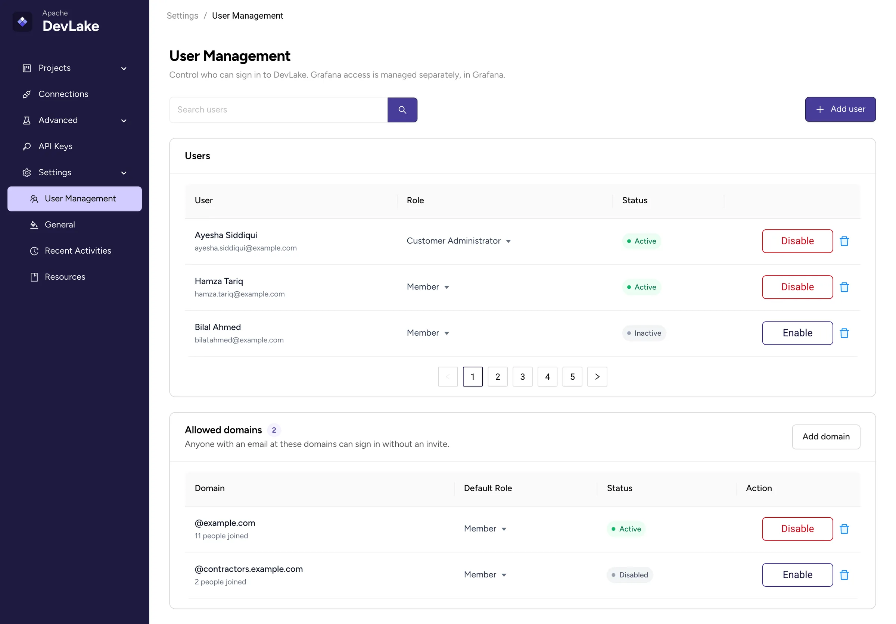The height and width of the screenshot is (624, 896).
Task: Click the Role column header
Action: point(415,200)
